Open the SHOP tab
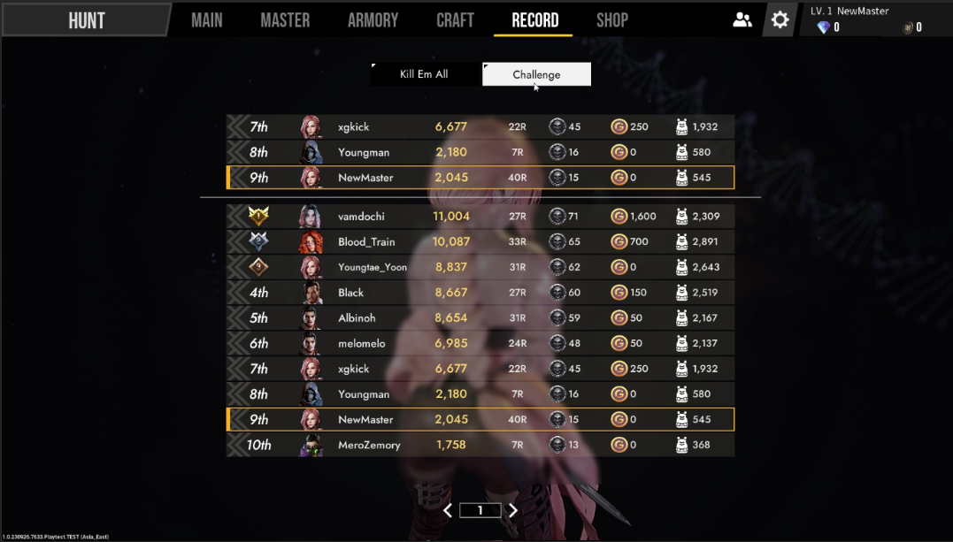Viewport: 953px width, 542px height. (x=612, y=20)
